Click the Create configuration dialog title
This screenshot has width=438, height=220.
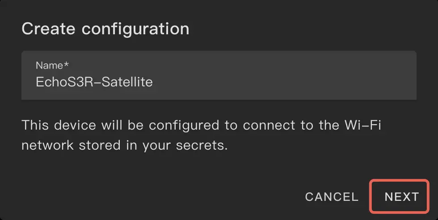pyautogui.click(x=105, y=29)
